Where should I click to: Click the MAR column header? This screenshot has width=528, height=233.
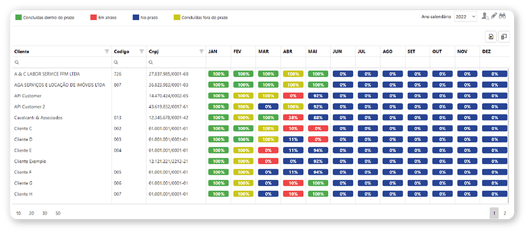pyautogui.click(x=263, y=52)
